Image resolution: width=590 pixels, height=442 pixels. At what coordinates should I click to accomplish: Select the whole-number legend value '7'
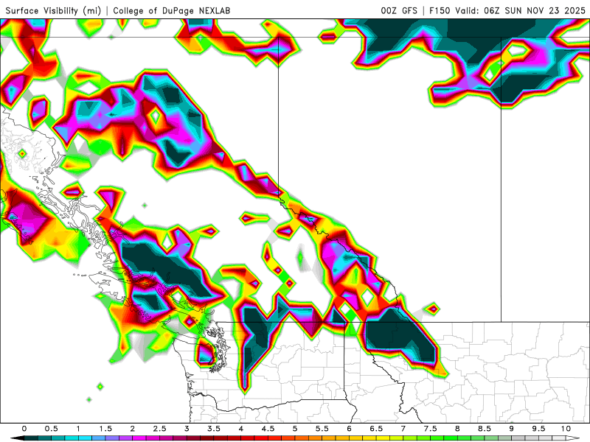coord(403,429)
